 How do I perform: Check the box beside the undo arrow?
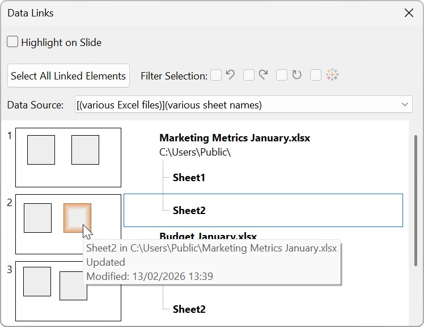(x=216, y=75)
